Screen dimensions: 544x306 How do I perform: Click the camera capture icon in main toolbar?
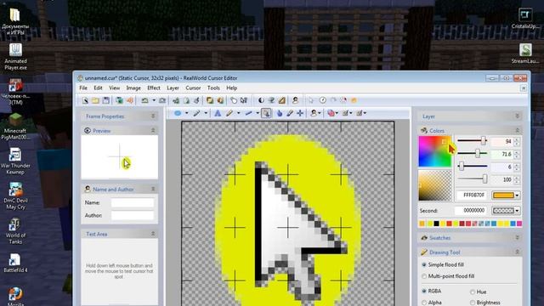(162, 100)
